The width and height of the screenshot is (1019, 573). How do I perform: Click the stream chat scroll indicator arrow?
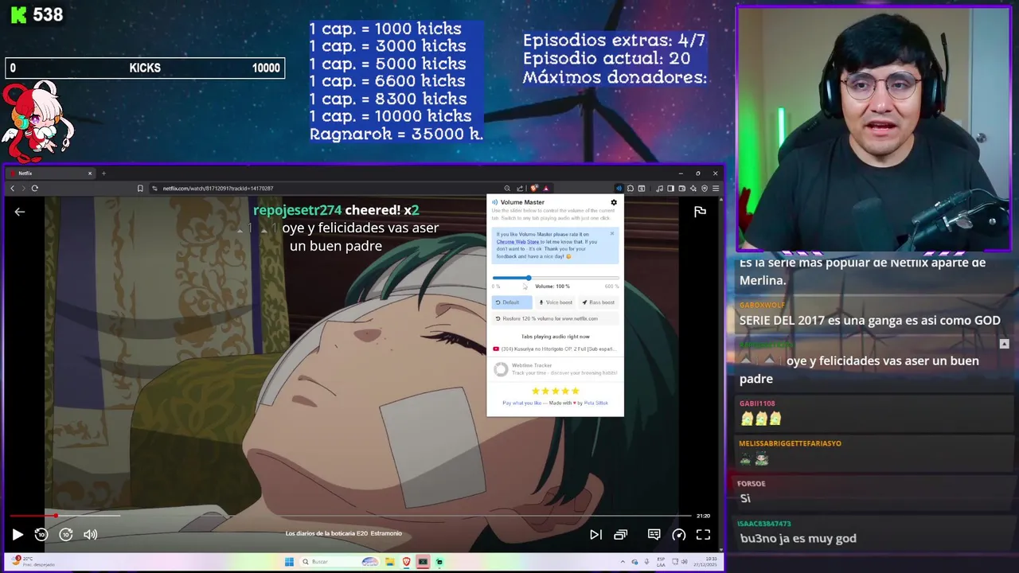(x=1004, y=344)
